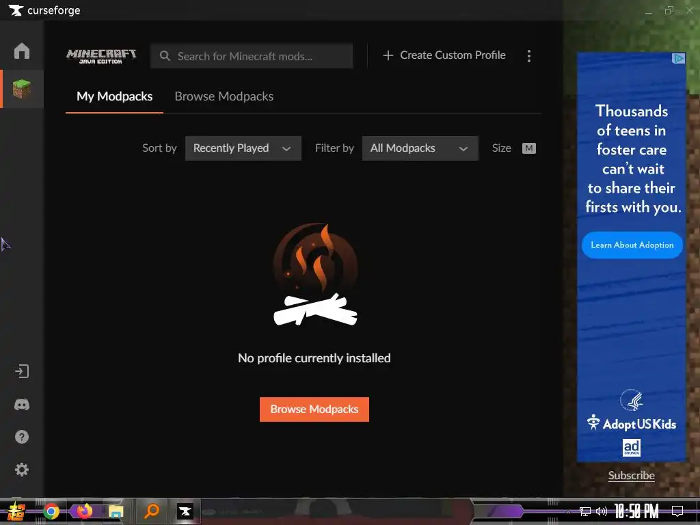
Task: Switch to the Browse Modpacks tab
Action: coord(224,96)
